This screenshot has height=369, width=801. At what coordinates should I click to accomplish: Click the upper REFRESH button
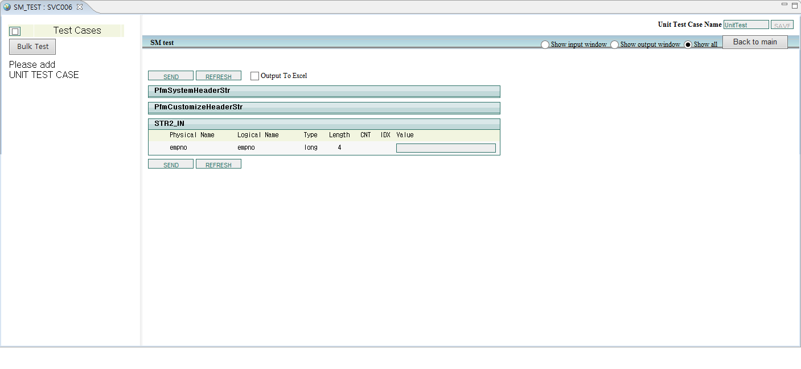pyautogui.click(x=218, y=75)
